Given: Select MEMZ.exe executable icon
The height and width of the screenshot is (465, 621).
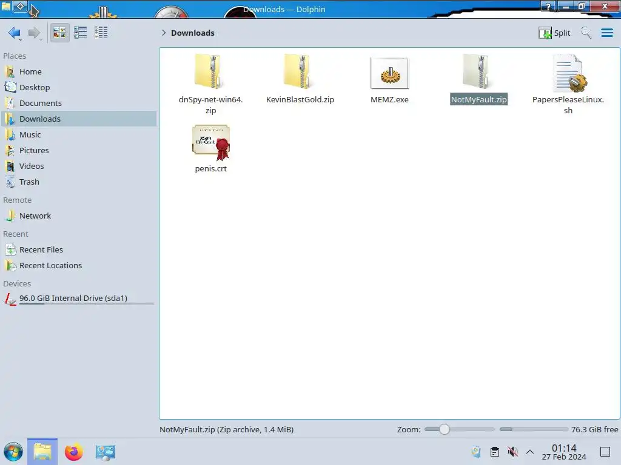Looking at the screenshot, I should click(390, 73).
